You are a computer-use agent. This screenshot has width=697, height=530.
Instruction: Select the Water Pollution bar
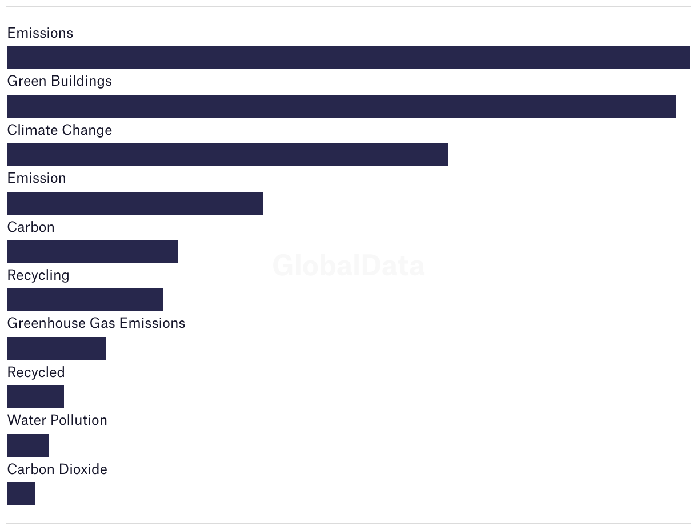[x=28, y=445]
